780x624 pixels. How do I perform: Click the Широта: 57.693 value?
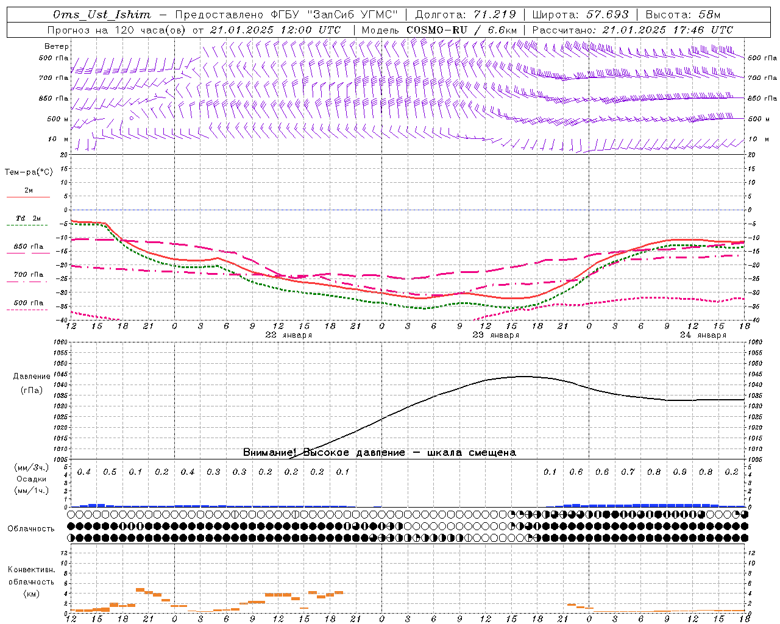pos(581,15)
